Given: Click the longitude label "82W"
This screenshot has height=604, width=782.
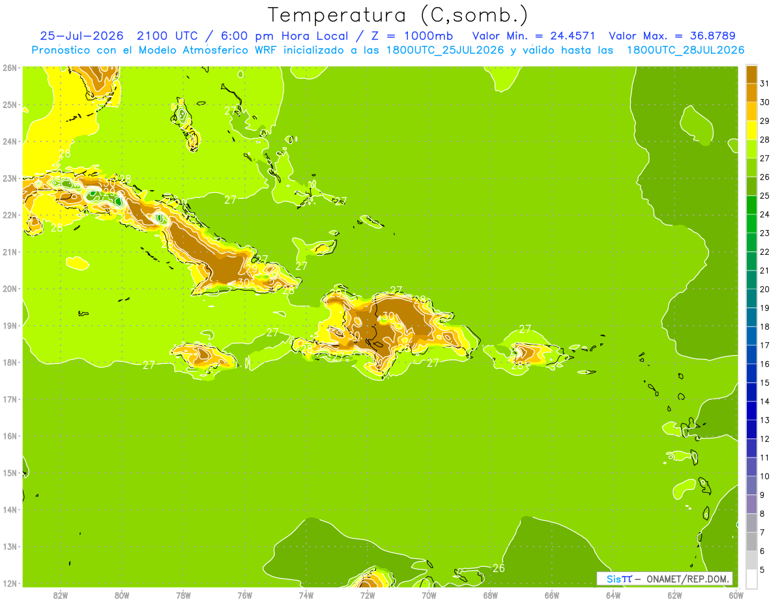Looking at the screenshot, I should [x=61, y=595].
